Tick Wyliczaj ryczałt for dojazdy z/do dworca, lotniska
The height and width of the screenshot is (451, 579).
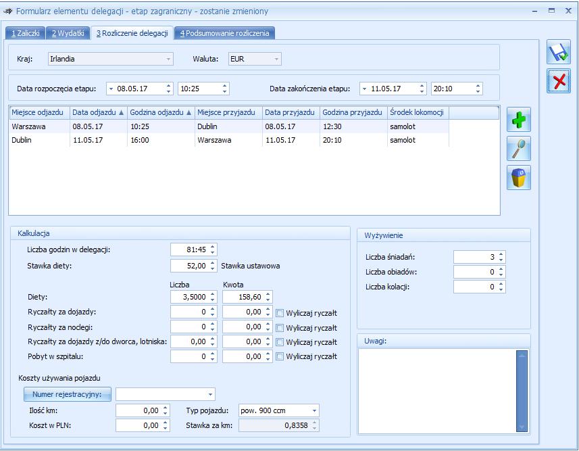pos(280,342)
